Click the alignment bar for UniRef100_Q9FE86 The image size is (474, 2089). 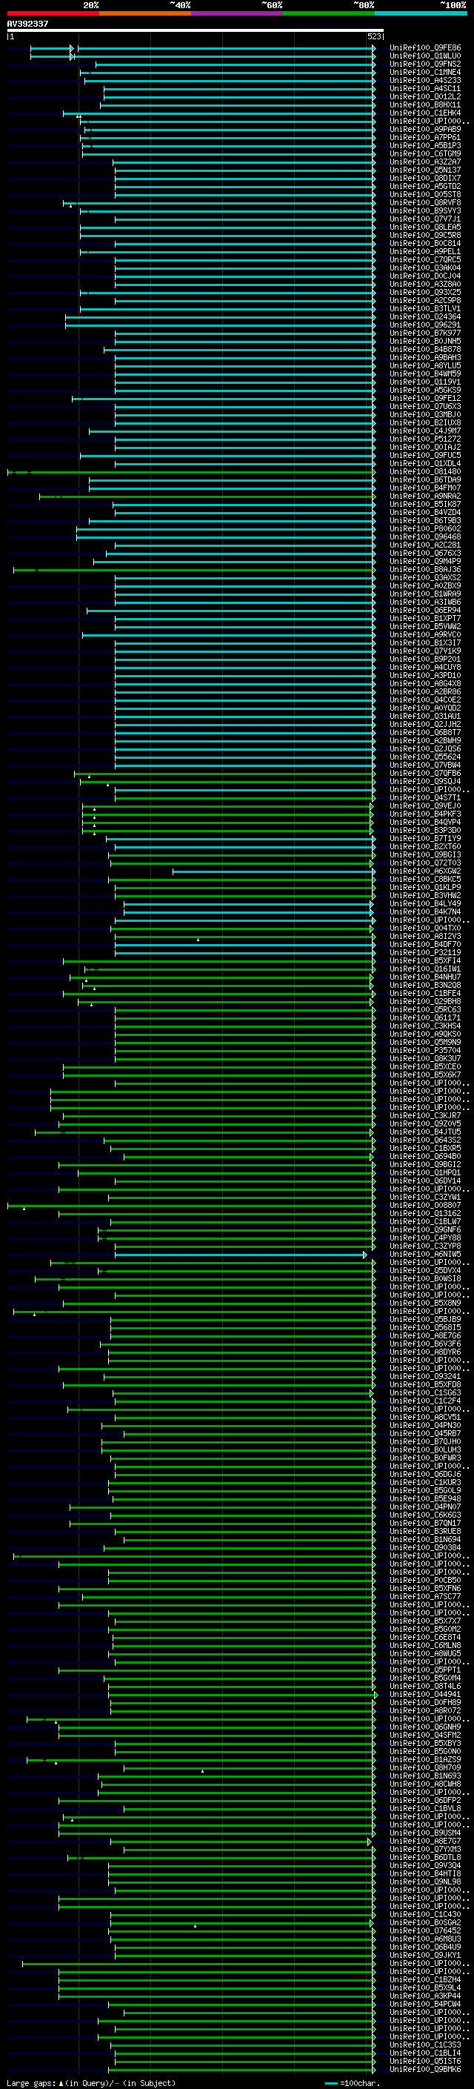[227, 48]
